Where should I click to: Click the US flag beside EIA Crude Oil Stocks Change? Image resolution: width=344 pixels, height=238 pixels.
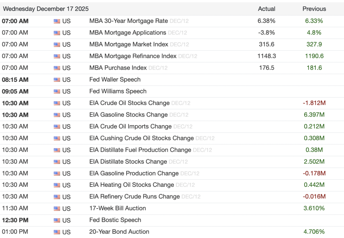[57, 103]
